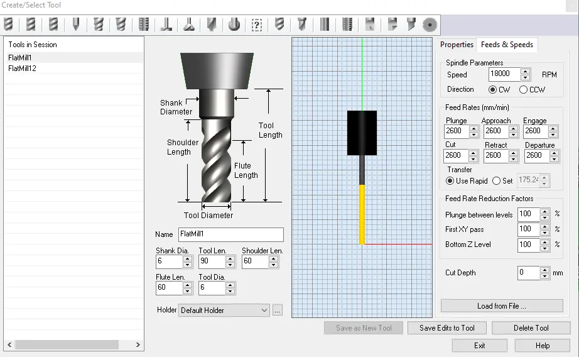Decrease Departure feed rate with down arrow
Viewport: 579px width, 357px height.
554,159
